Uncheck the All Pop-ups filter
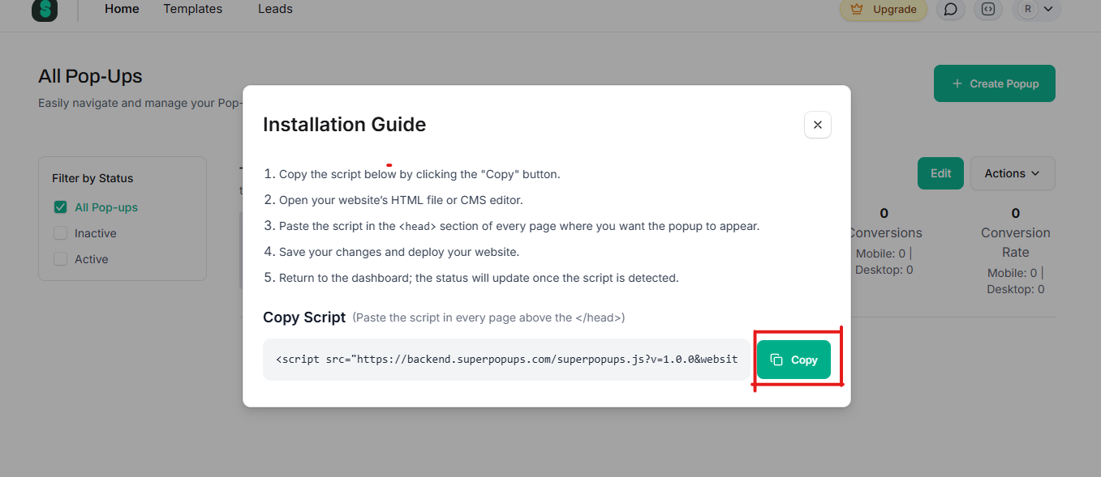 coord(59,207)
